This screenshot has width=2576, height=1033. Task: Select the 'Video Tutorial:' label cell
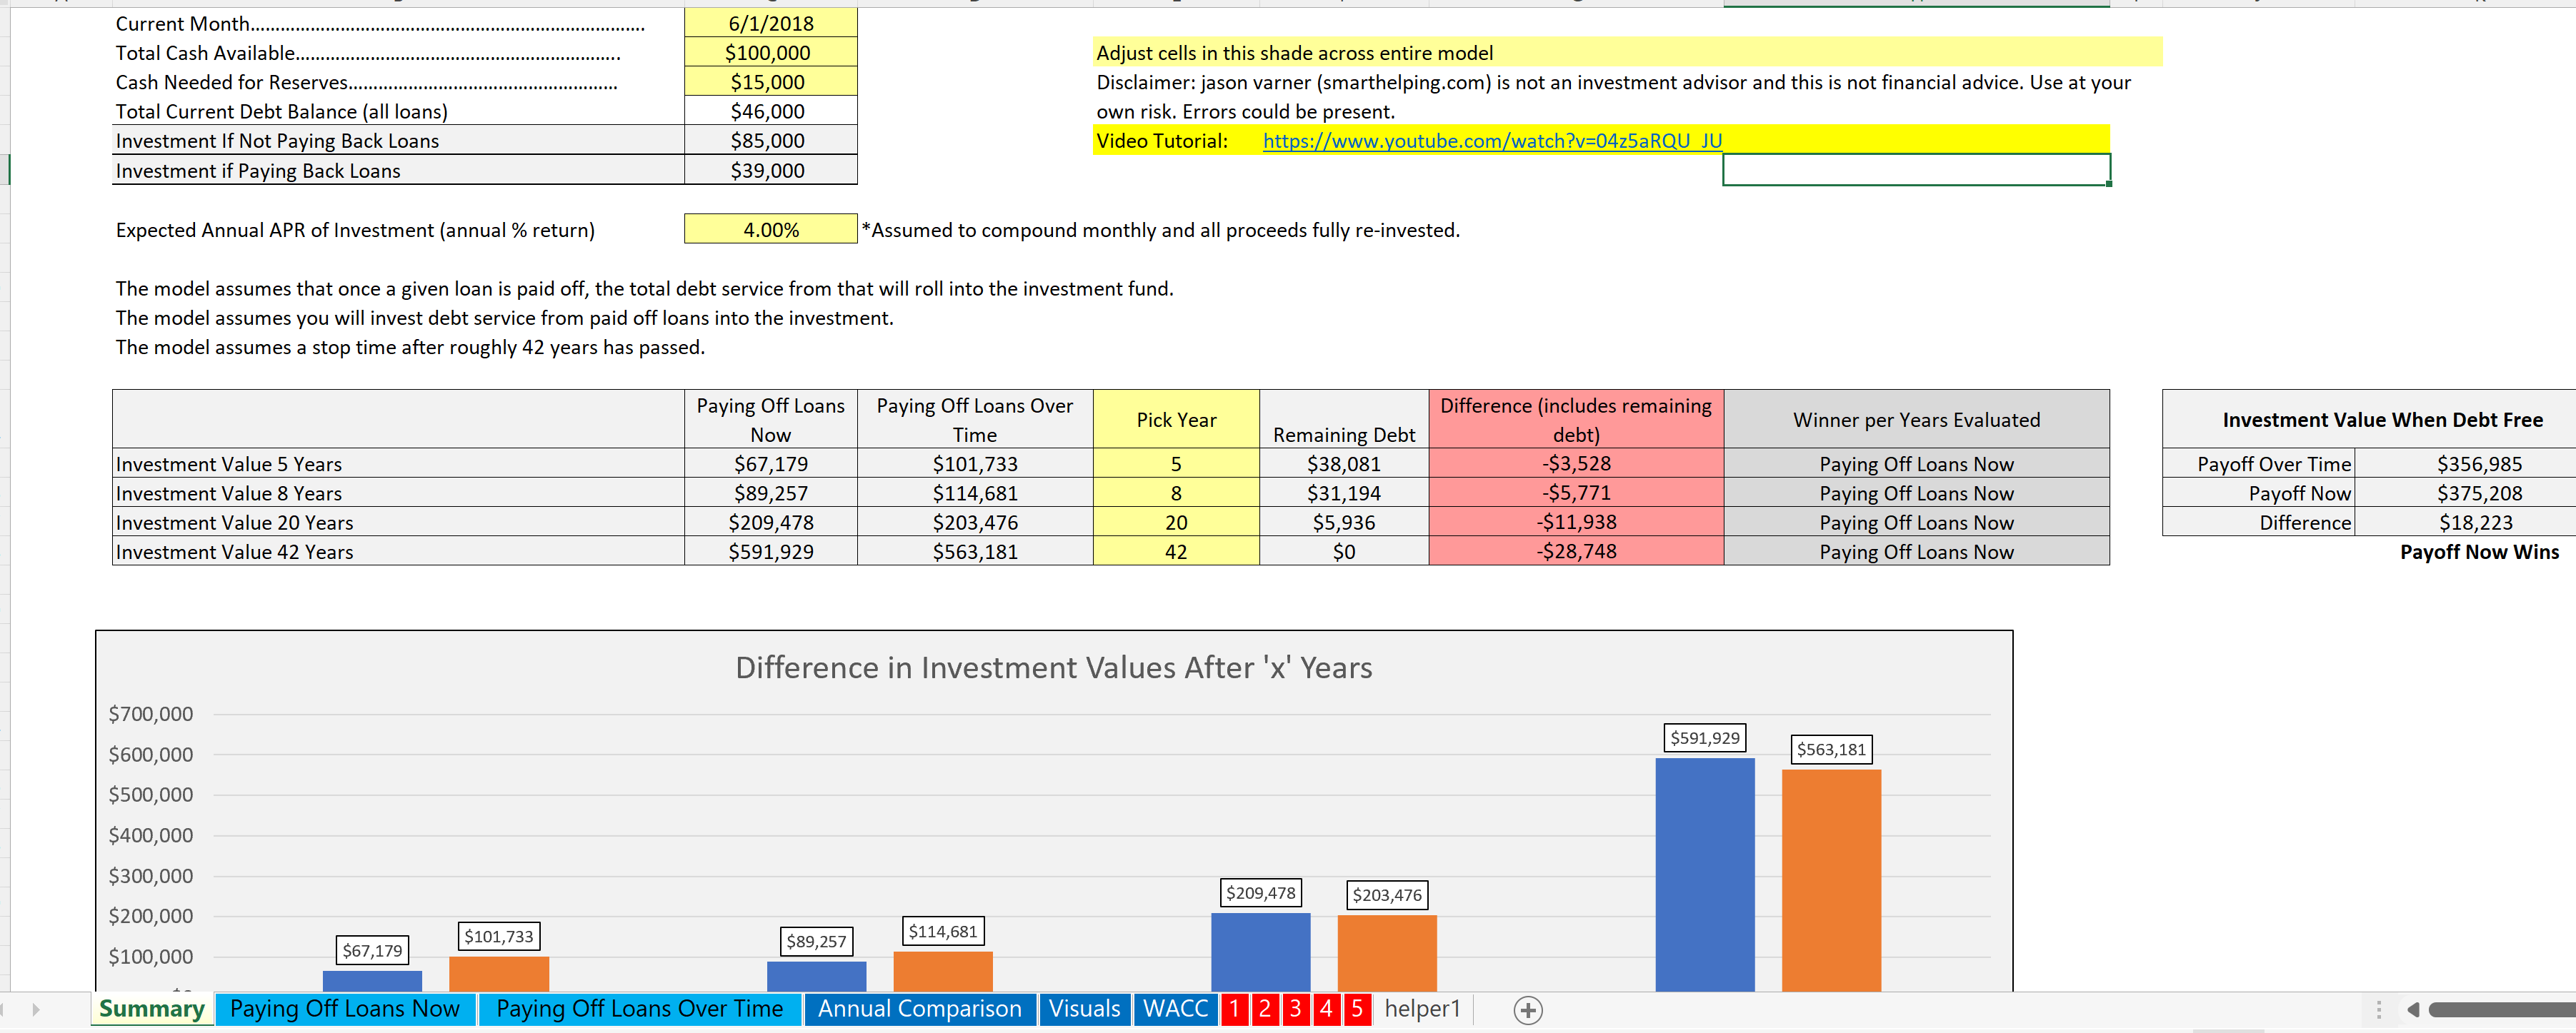(x=1177, y=141)
